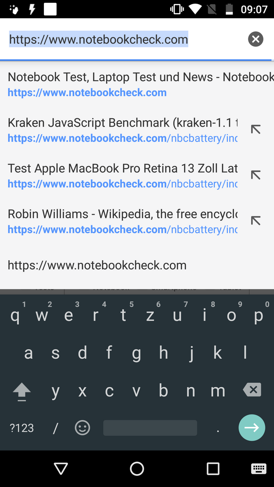
Task: Clear the URL bar with the X icon
Action: (x=255, y=39)
